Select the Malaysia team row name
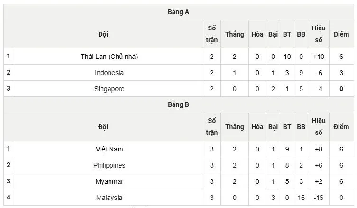Screen dimensions: 357x208 point(110,198)
